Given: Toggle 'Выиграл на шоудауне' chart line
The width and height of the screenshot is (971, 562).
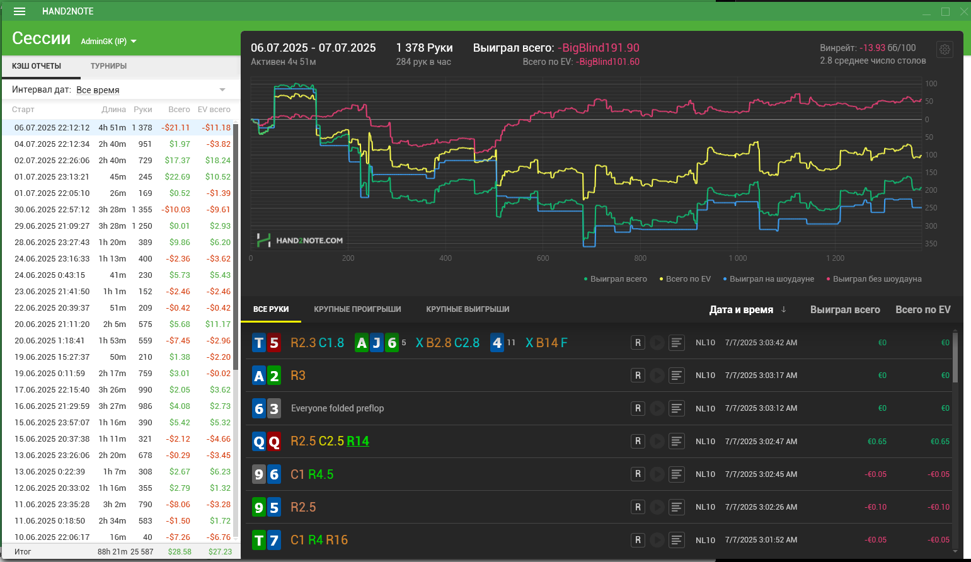Looking at the screenshot, I should pos(769,278).
